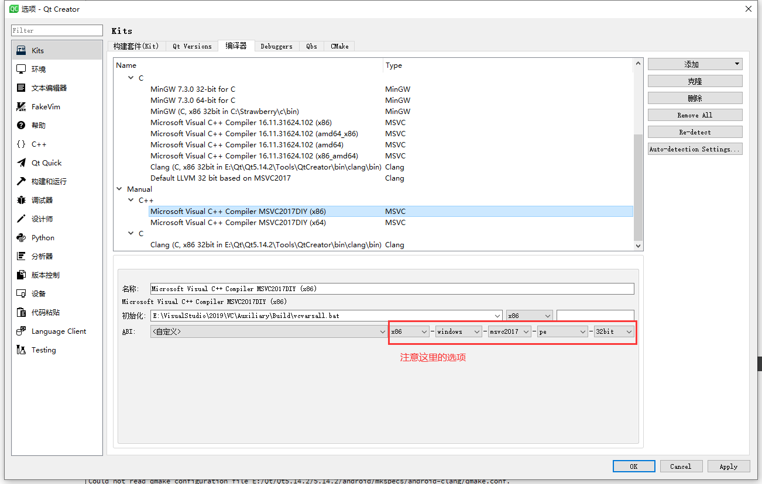The height and width of the screenshot is (484, 762).
Task: Click the empty field after initialization architecture
Action: pos(595,316)
